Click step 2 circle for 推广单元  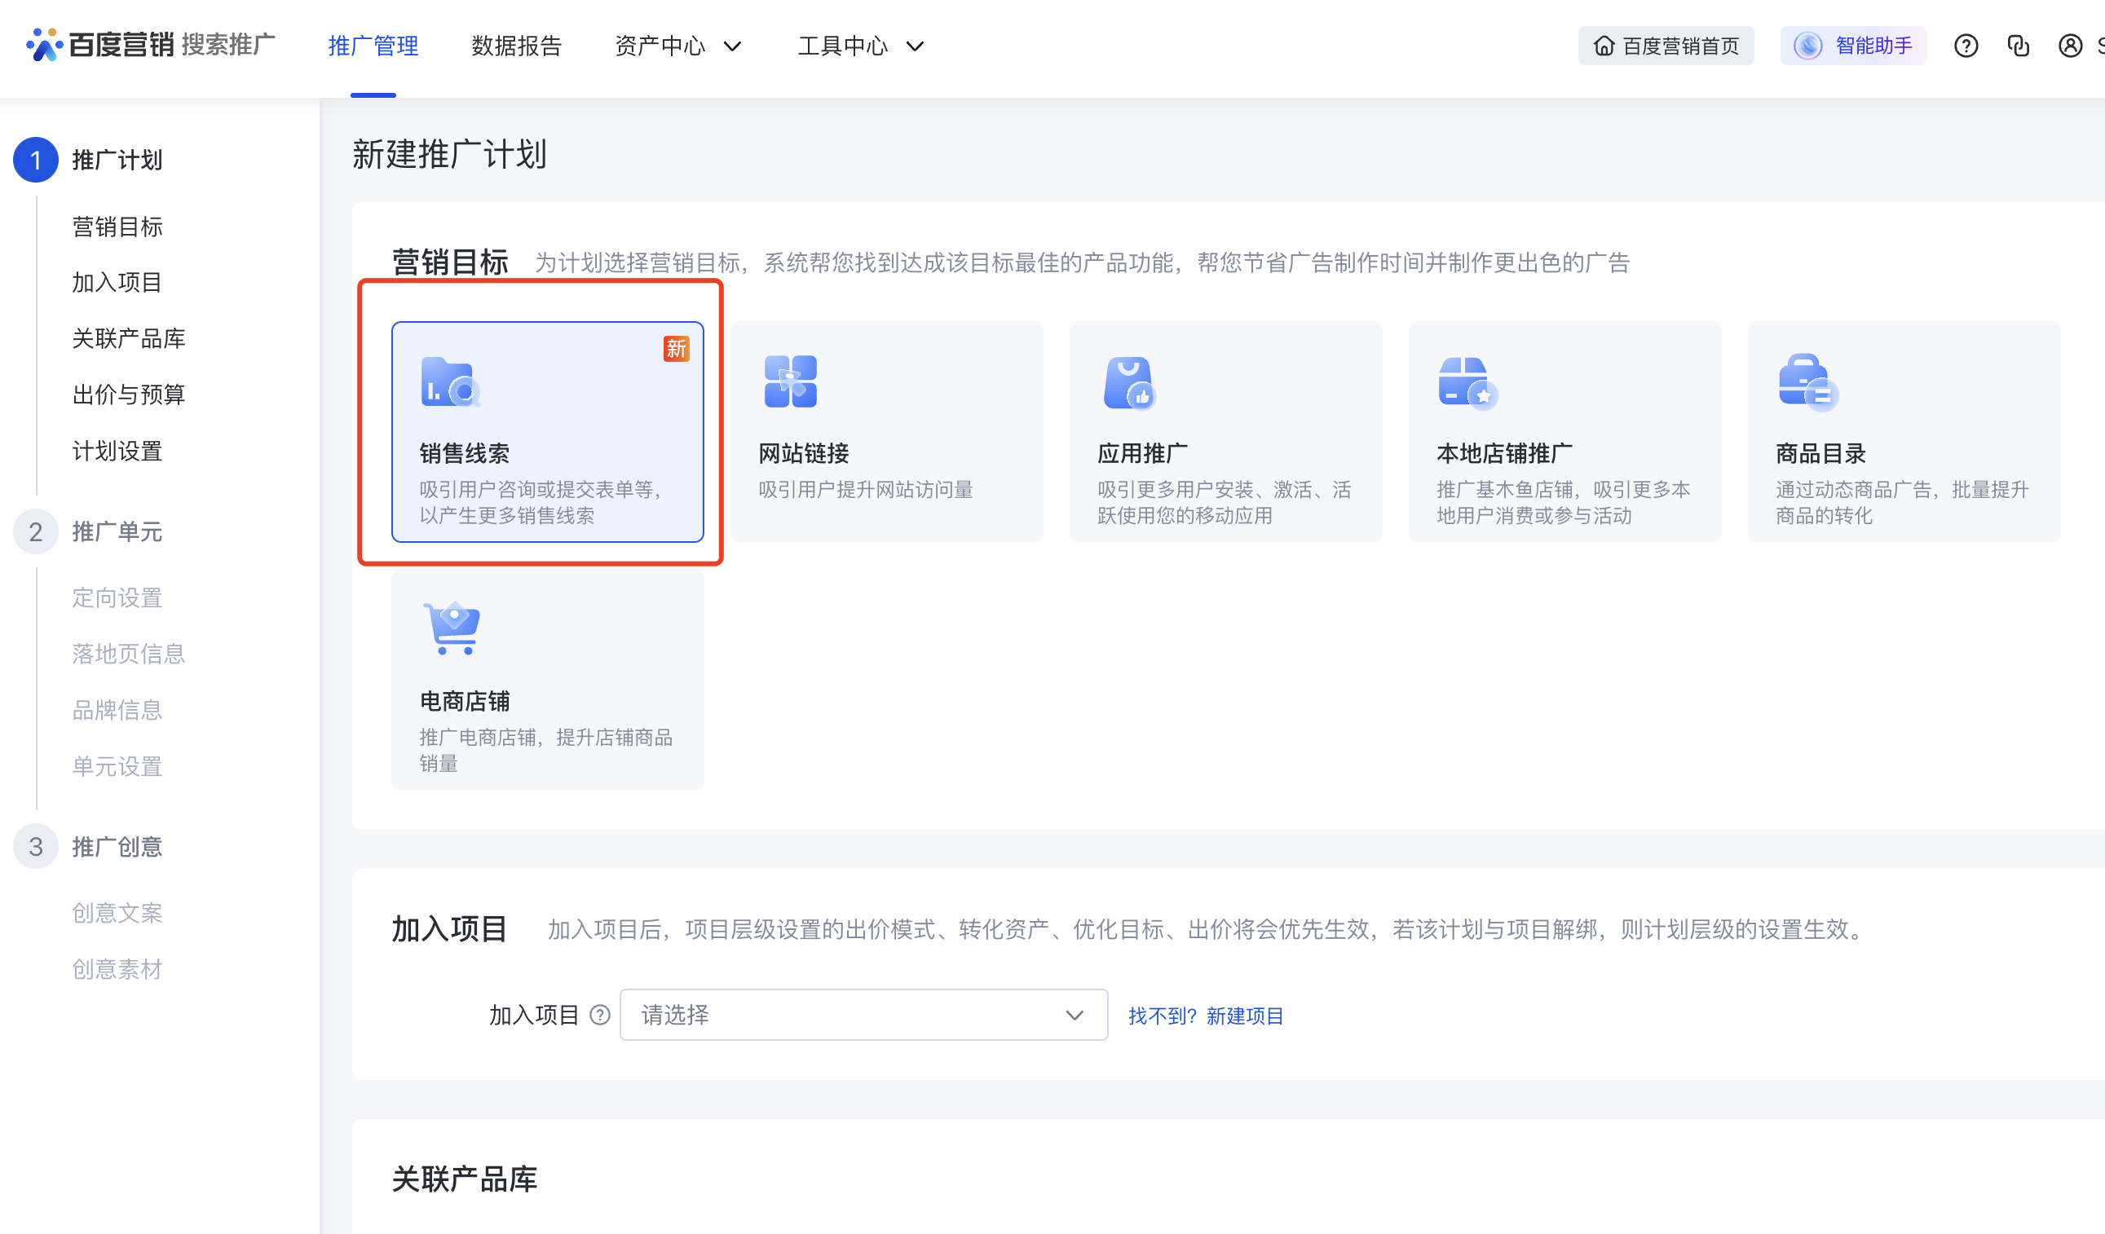click(x=36, y=532)
